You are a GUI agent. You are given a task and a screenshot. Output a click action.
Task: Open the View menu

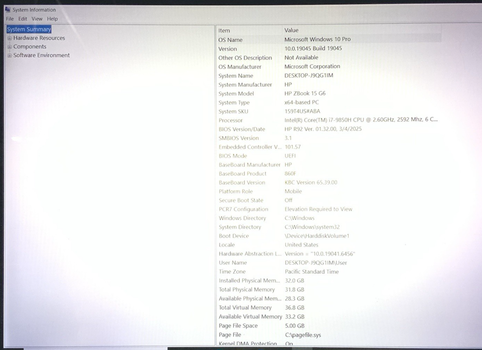(x=37, y=19)
